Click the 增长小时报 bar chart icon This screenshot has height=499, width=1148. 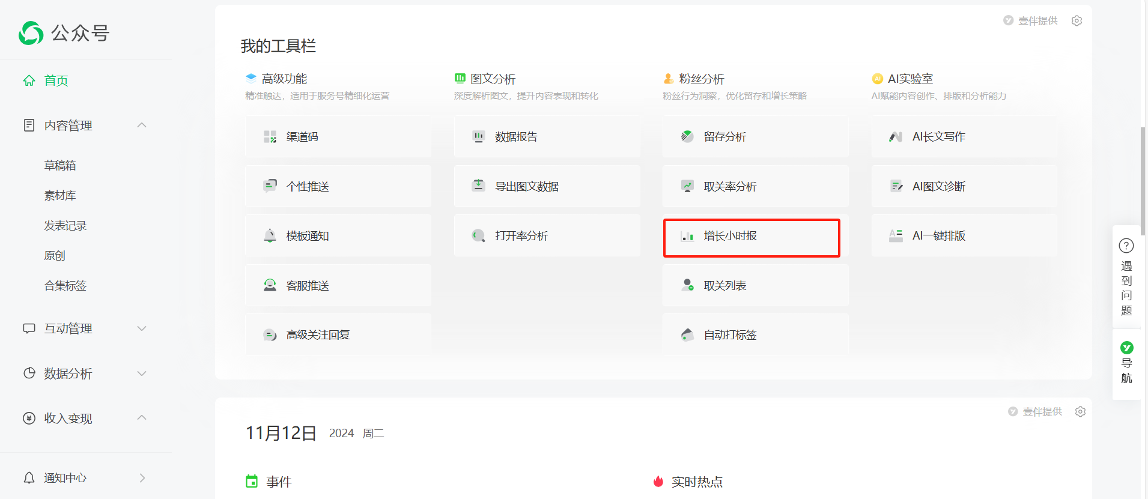point(687,236)
